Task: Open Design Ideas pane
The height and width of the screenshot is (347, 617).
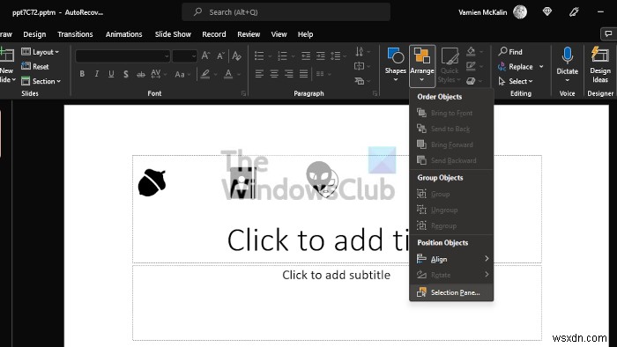Action: (x=600, y=65)
